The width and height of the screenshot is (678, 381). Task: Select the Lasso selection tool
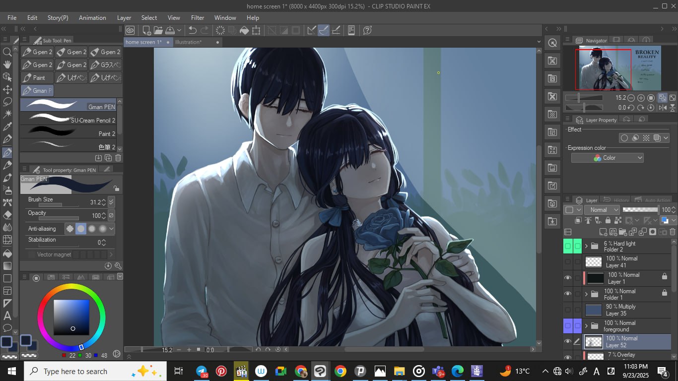7,102
